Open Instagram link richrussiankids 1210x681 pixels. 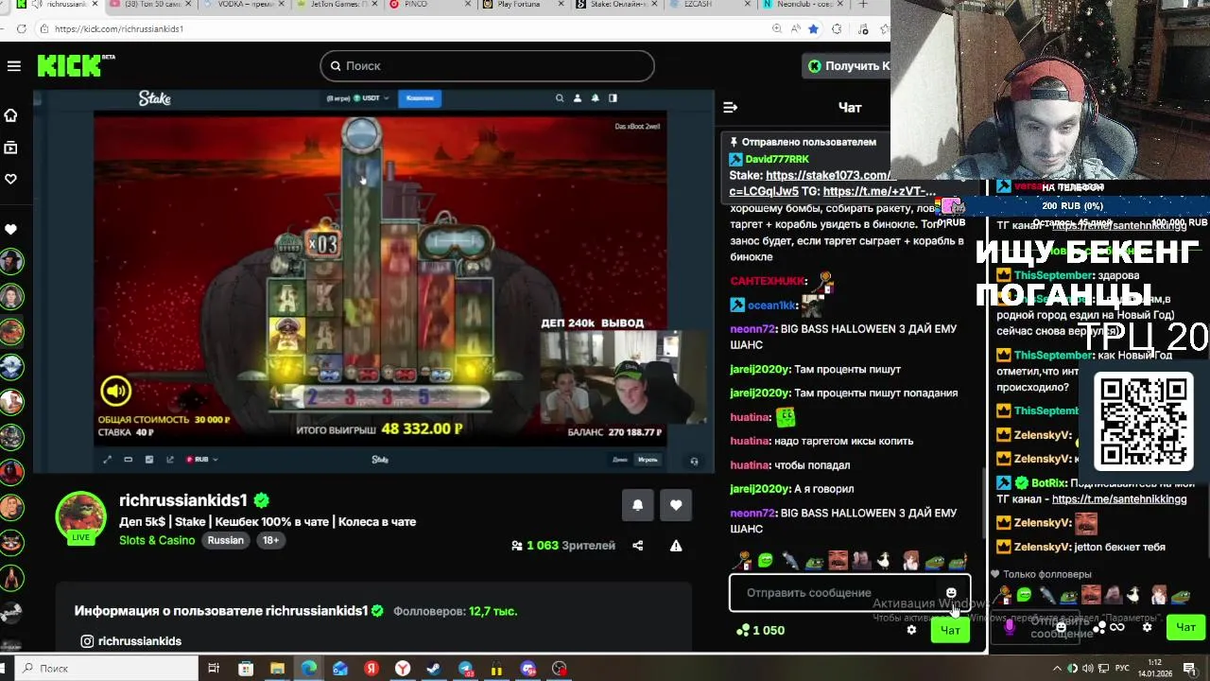click(130, 641)
